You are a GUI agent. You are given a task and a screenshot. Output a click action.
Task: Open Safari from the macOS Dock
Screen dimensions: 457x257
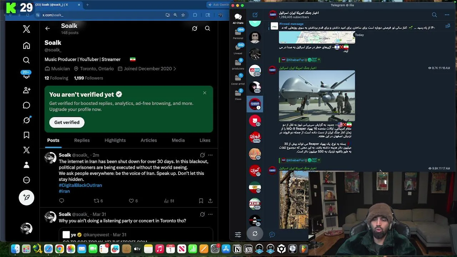pos(48,249)
